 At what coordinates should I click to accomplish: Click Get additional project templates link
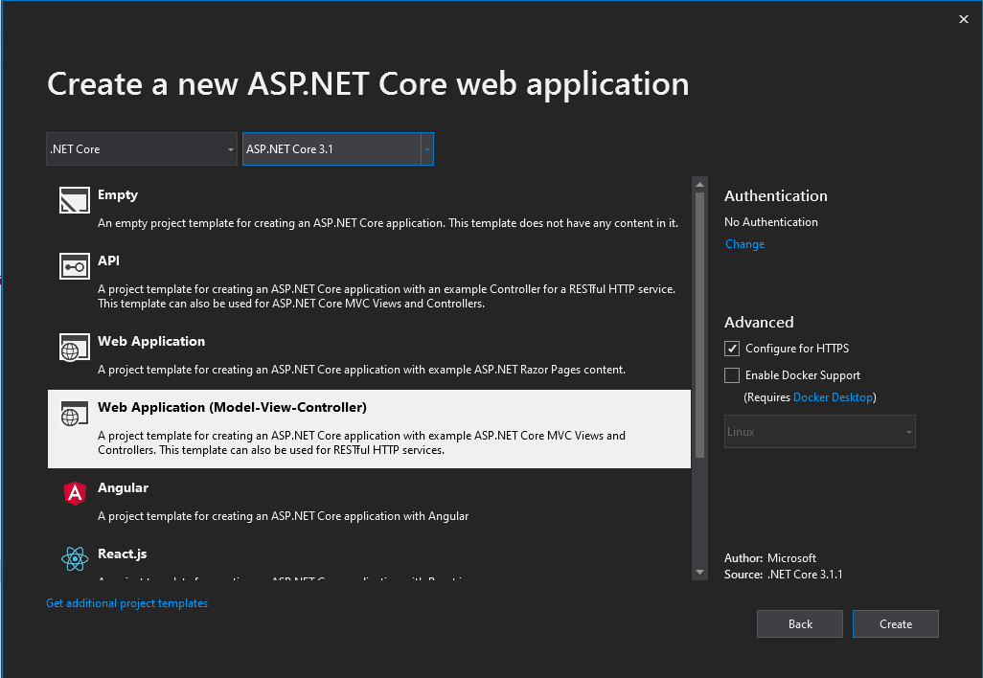pyautogui.click(x=126, y=603)
